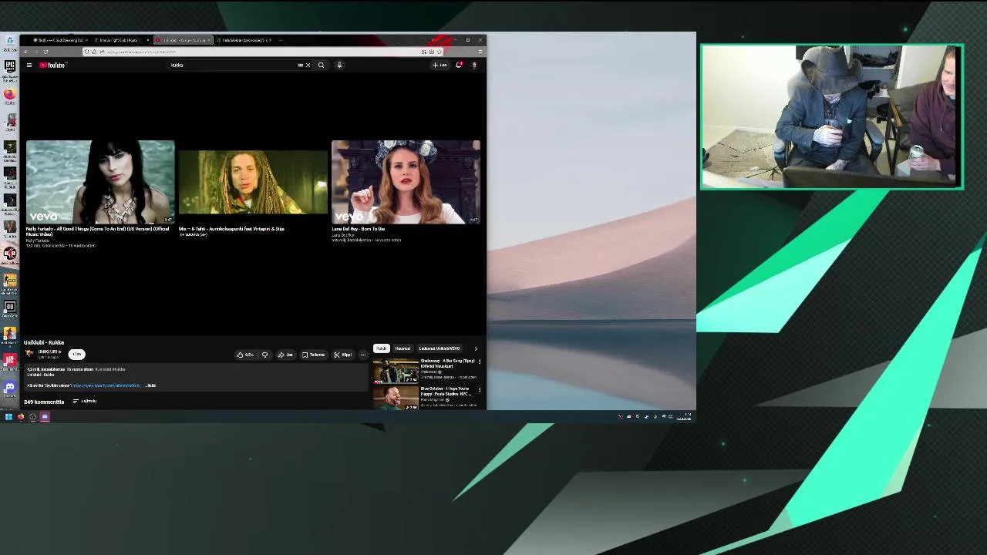Open the YouTube create (+) button
Viewport: 987px width, 555px height.
point(440,65)
